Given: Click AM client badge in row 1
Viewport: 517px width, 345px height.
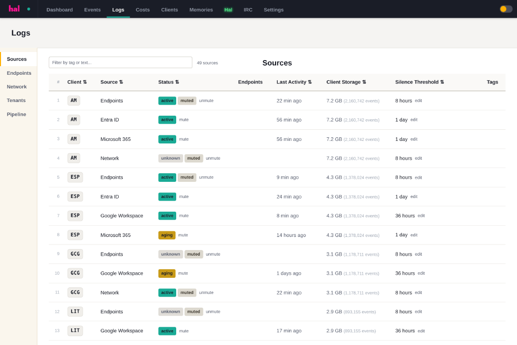Looking at the screenshot, I should coord(74,101).
